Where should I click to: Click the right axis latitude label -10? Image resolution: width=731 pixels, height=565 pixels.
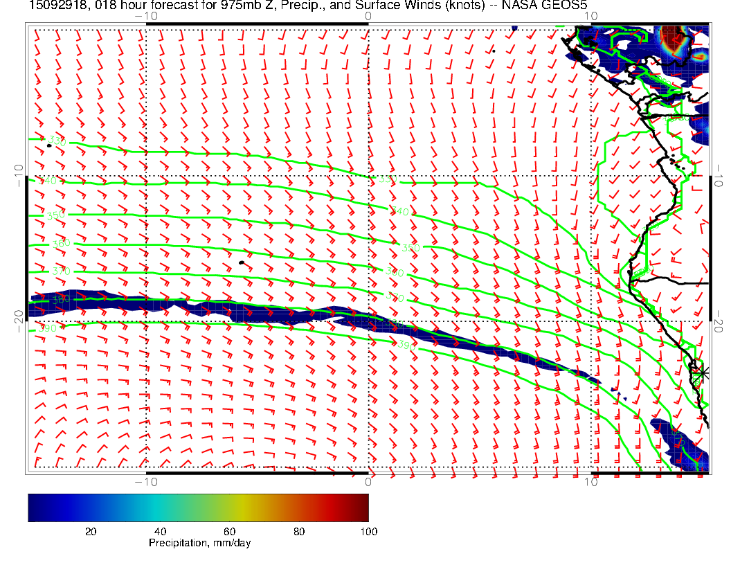point(719,175)
